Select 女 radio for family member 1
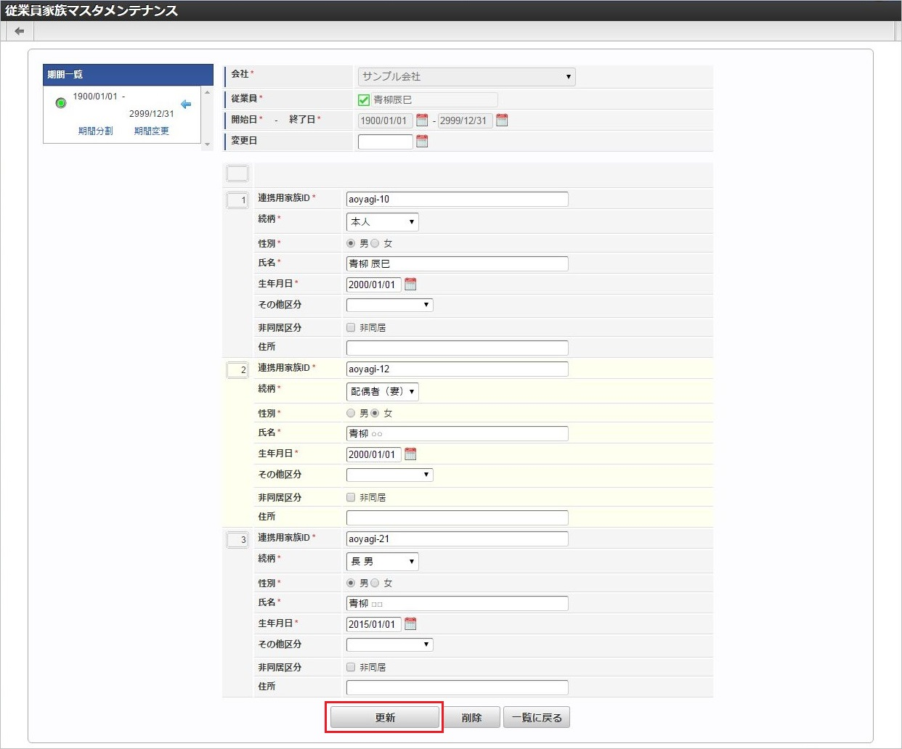This screenshot has width=902, height=749. tap(375, 243)
